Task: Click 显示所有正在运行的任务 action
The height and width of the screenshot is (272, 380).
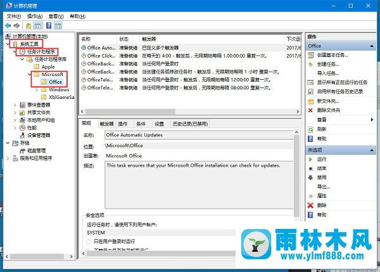Action: 342,82
